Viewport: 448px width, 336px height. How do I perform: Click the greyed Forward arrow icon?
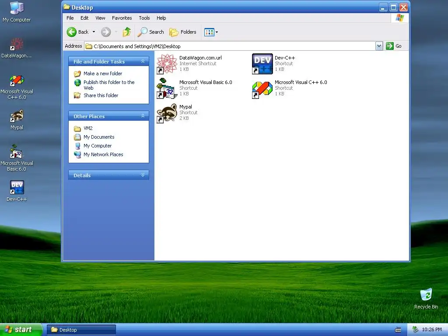[x=106, y=32]
